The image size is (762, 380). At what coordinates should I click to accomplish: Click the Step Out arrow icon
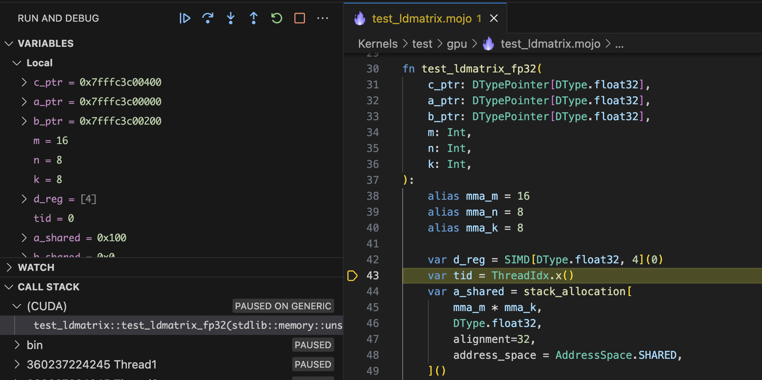click(x=254, y=18)
